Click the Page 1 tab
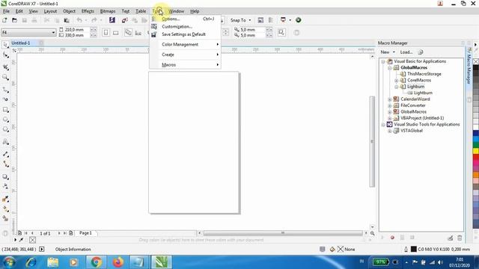Screen dimensions: 479x269 pos(85,233)
